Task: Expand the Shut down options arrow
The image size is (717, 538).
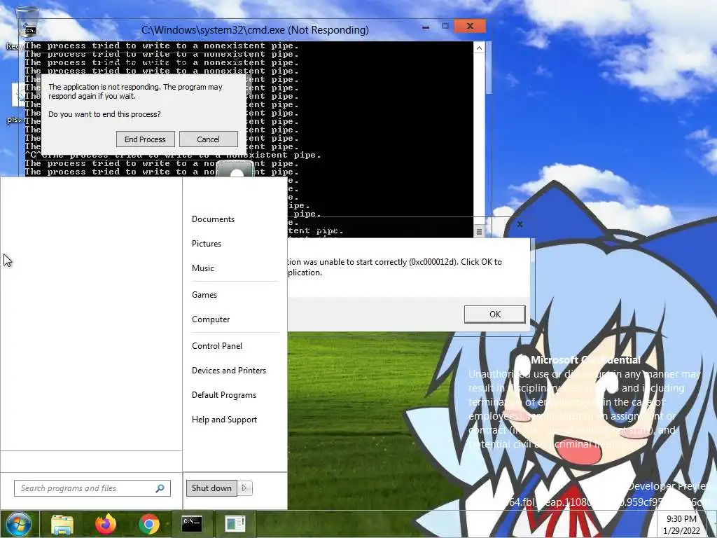Action: pos(244,488)
